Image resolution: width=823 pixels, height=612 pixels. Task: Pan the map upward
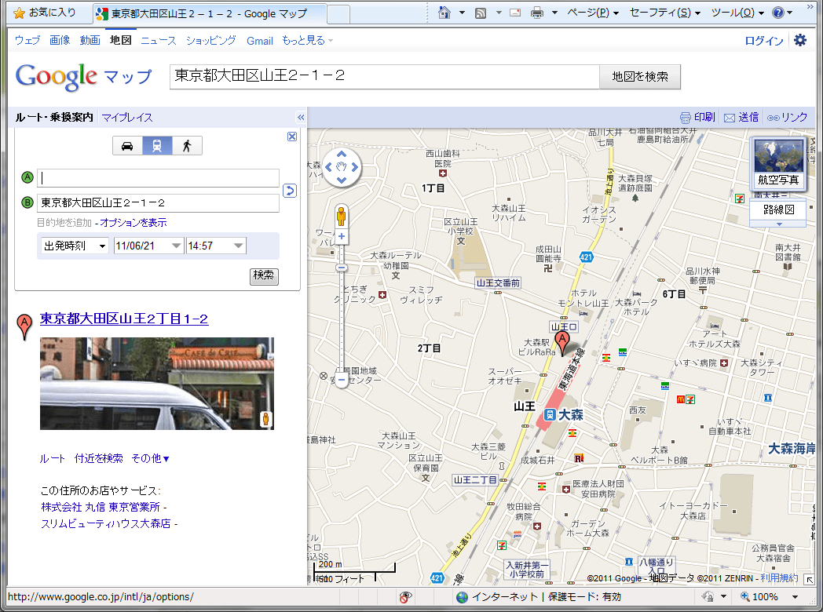(x=342, y=155)
